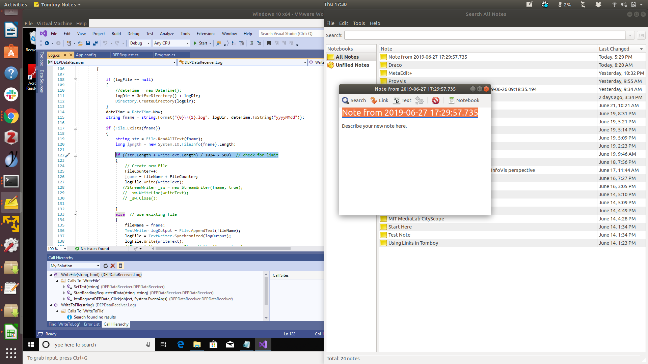Refresh the Call Hierarchy results
This screenshot has height=364, width=648.
106,266
